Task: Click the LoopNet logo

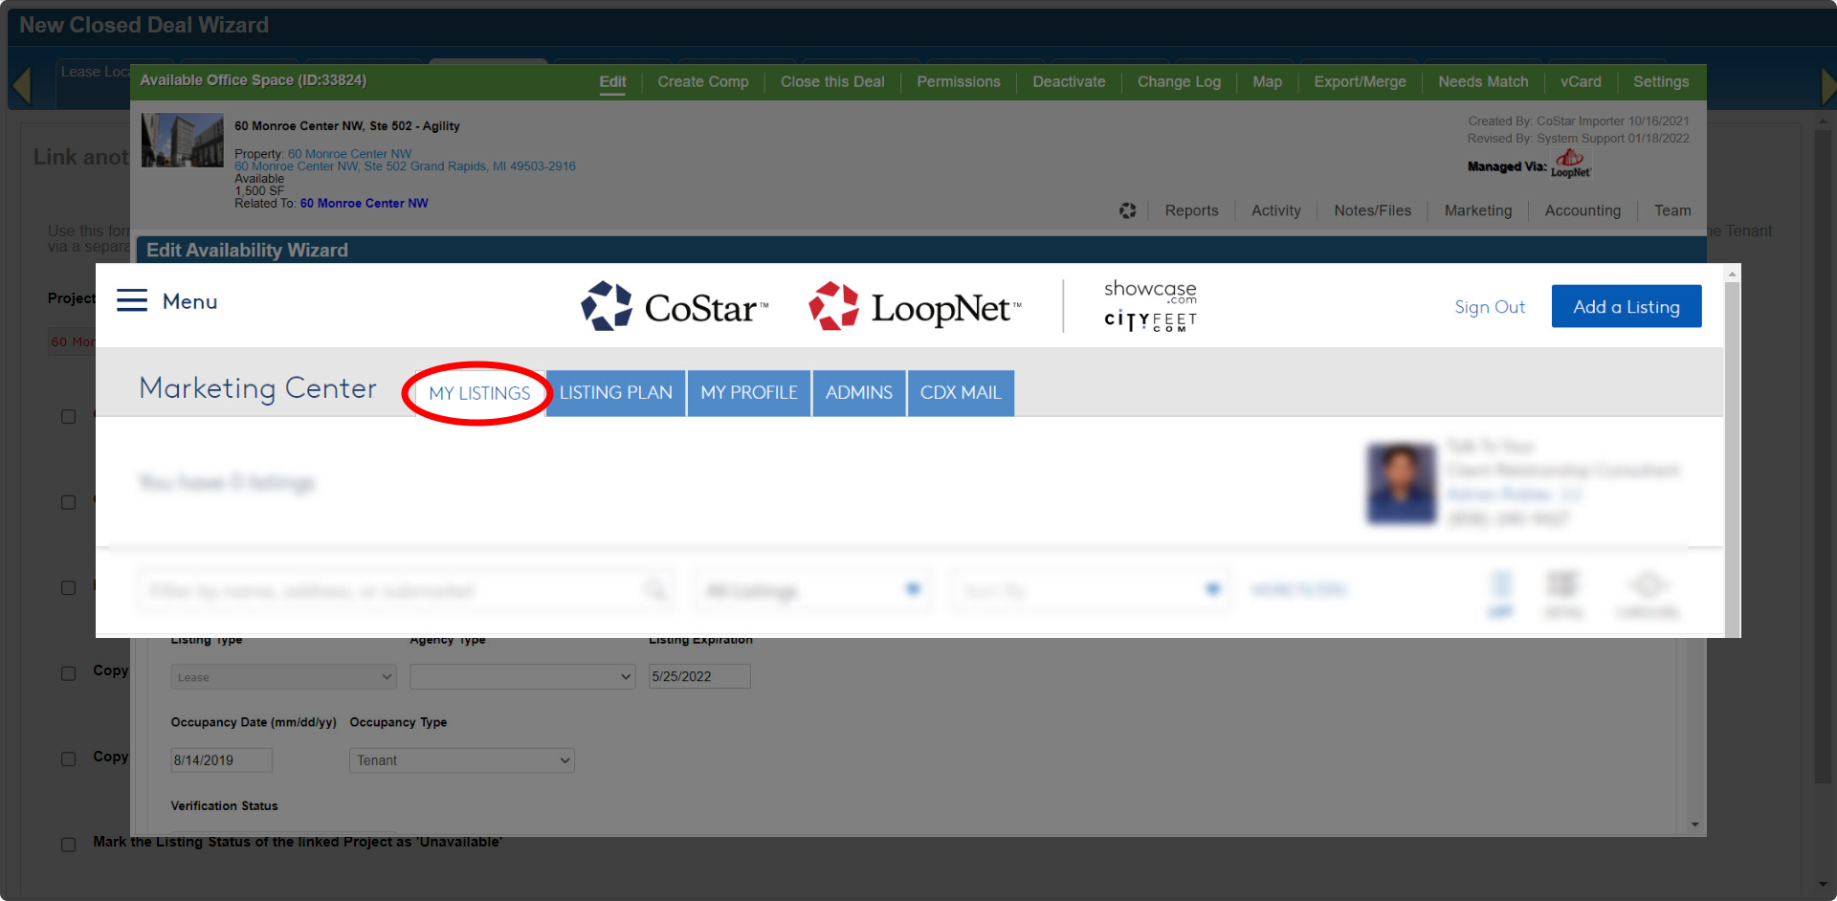Action: tap(915, 307)
